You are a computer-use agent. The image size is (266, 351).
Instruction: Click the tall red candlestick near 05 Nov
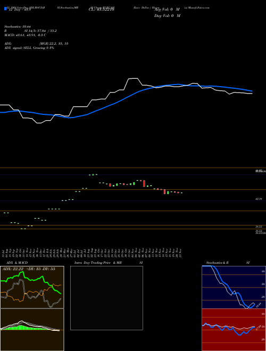[x=144, y=183]
